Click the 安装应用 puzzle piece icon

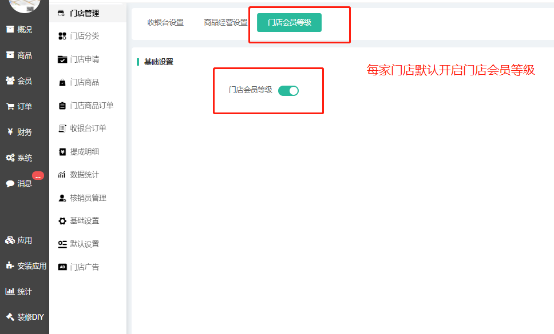(10, 265)
